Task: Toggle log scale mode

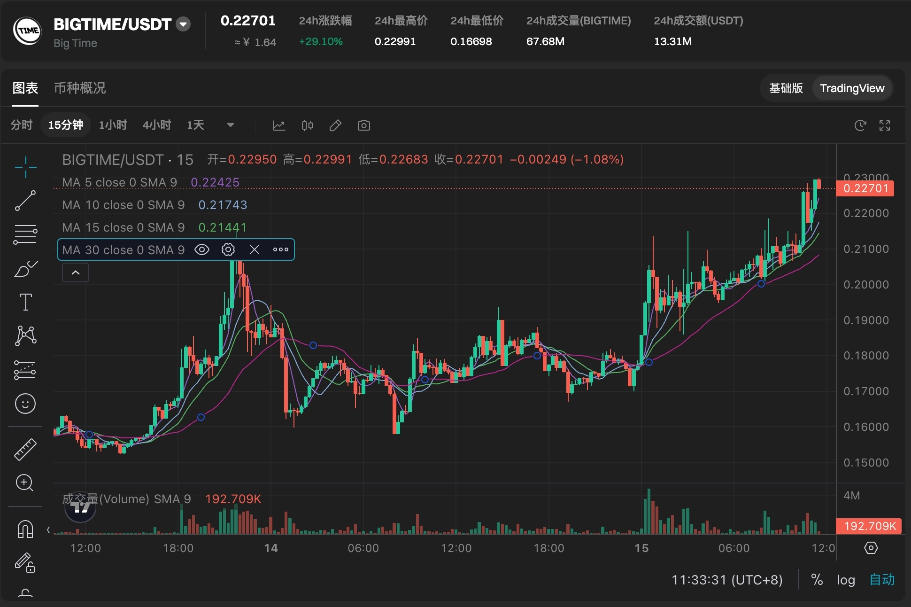Action: click(846, 580)
